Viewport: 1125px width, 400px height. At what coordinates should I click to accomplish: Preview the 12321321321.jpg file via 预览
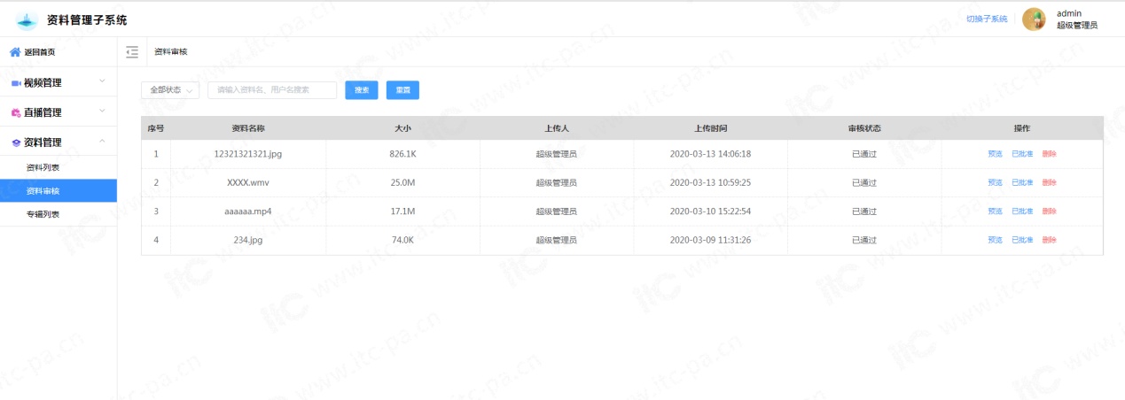[995, 154]
